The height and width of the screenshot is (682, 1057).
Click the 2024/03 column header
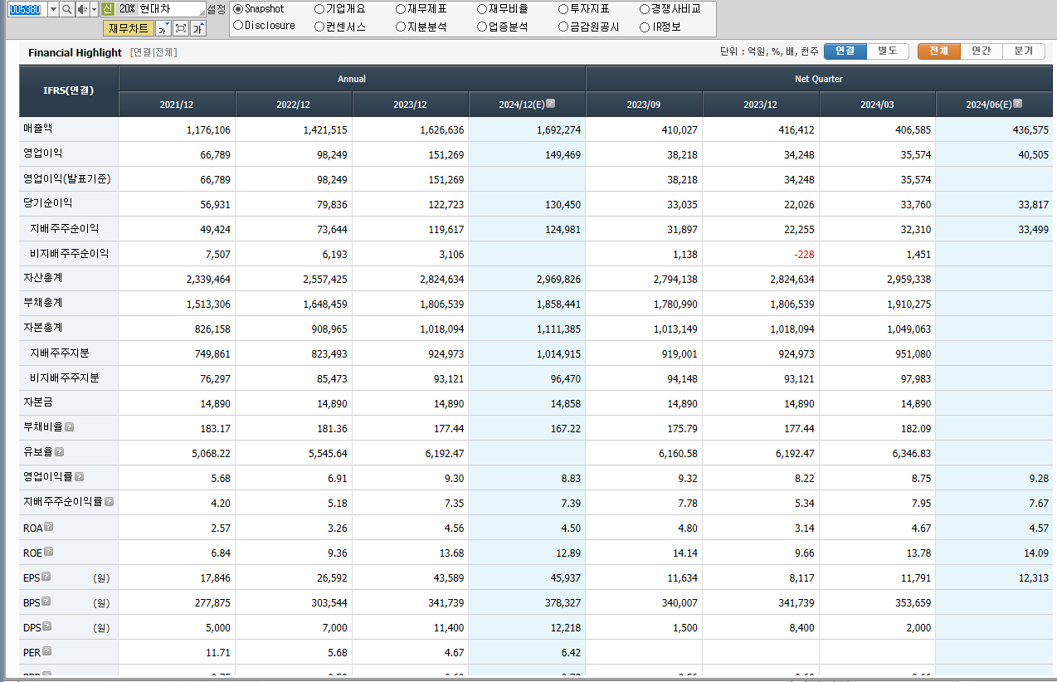(878, 105)
